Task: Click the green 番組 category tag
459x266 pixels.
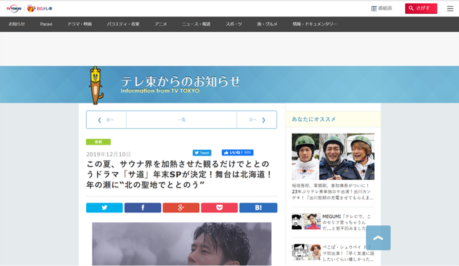Action: coord(99,142)
